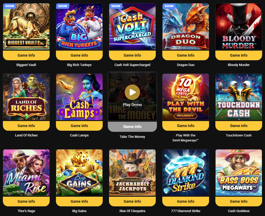This screenshot has height=216, width=265.
Task: Select the Cash Volt Supercharged thumbnail
Action: [132, 27]
